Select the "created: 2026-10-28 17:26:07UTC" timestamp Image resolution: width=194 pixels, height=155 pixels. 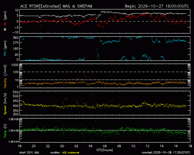click(166, 153)
